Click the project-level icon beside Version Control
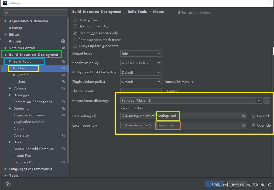 click(x=64, y=48)
